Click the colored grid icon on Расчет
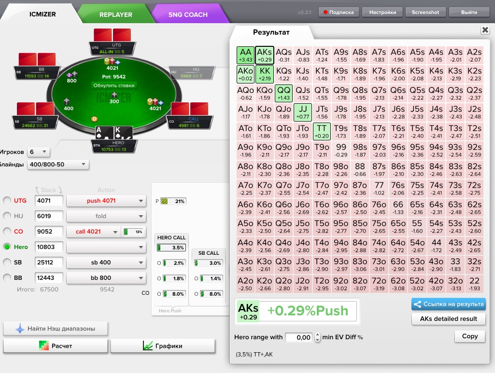Screen dimensions: 495x373 [x=44, y=346]
